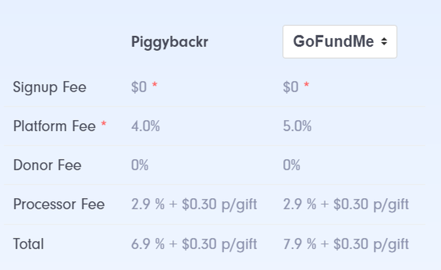The image size is (441, 270).
Task: Select the Donor Fee row label
Action: coord(47,165)
